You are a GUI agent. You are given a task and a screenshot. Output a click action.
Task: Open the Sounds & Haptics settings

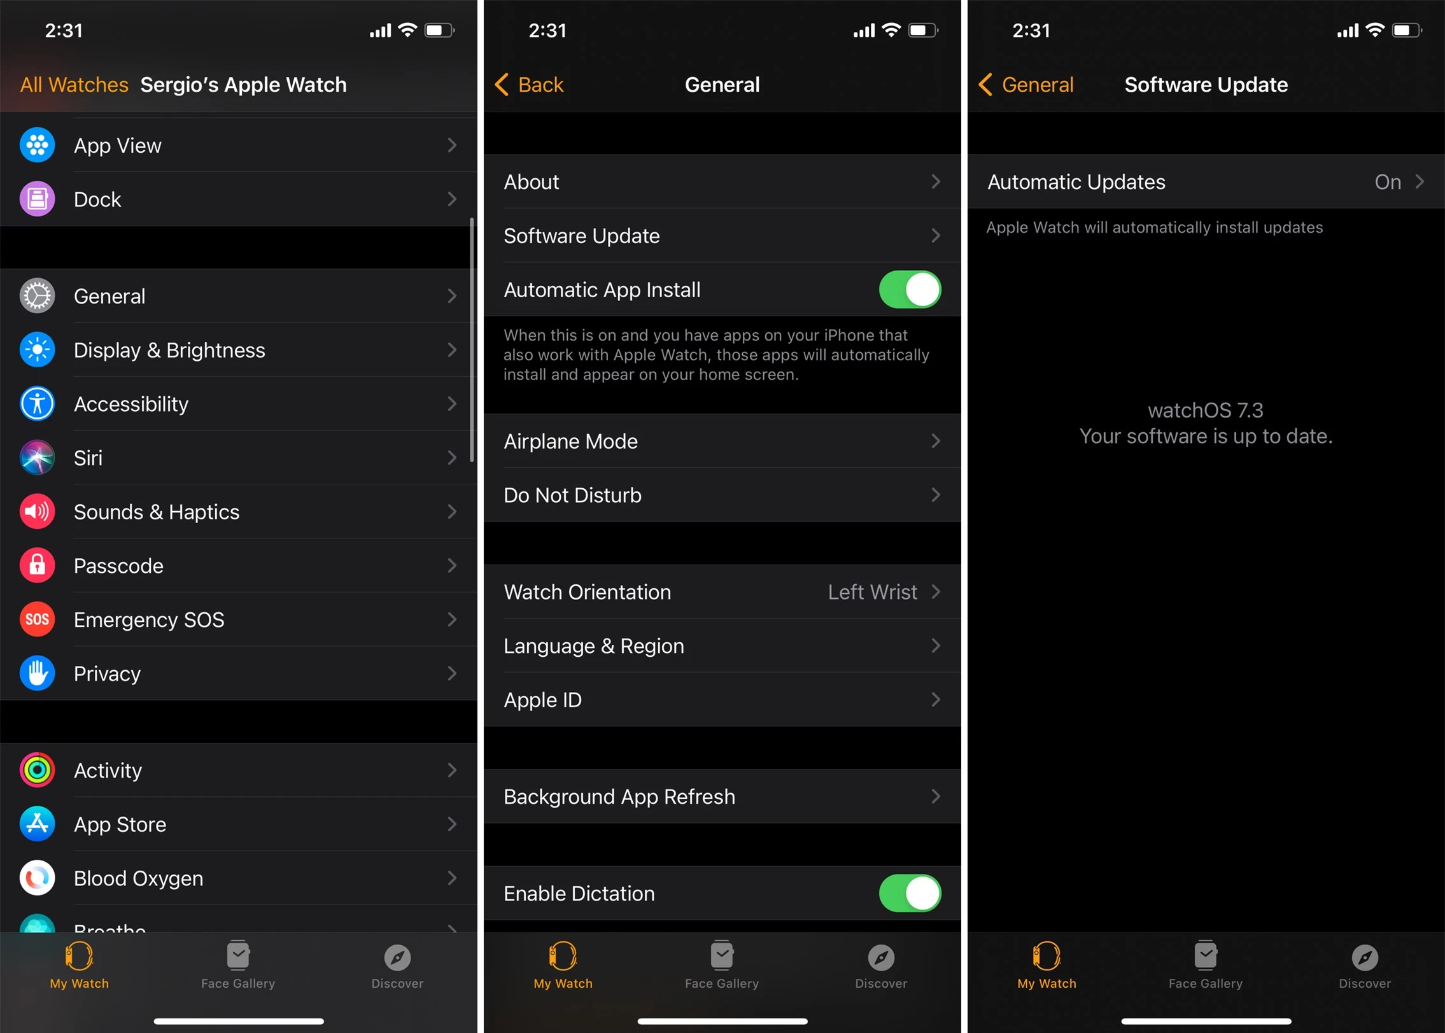[235, 509]
